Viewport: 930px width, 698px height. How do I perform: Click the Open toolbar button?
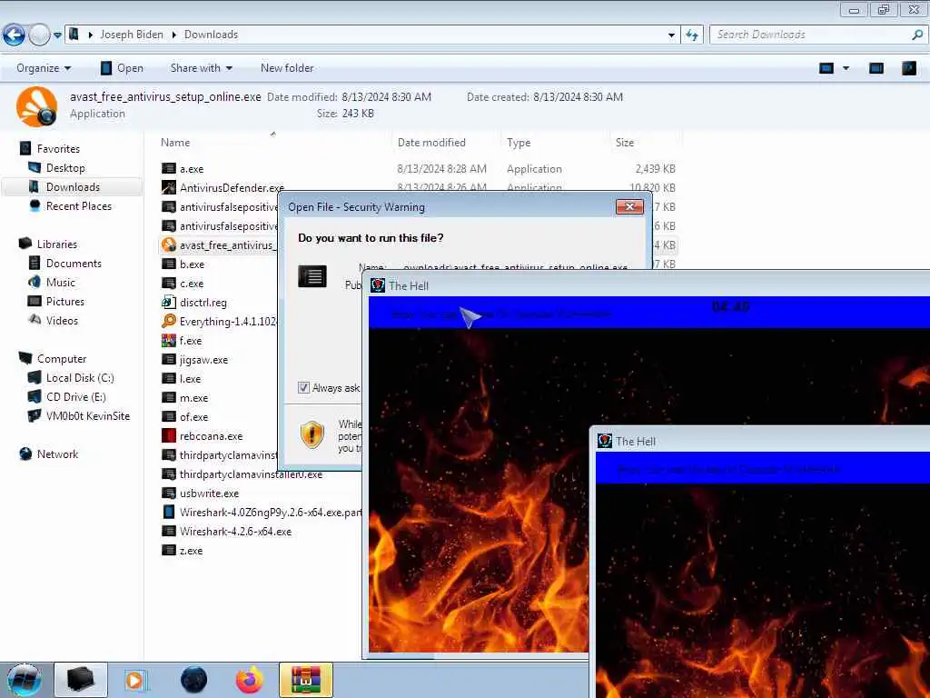123,68
